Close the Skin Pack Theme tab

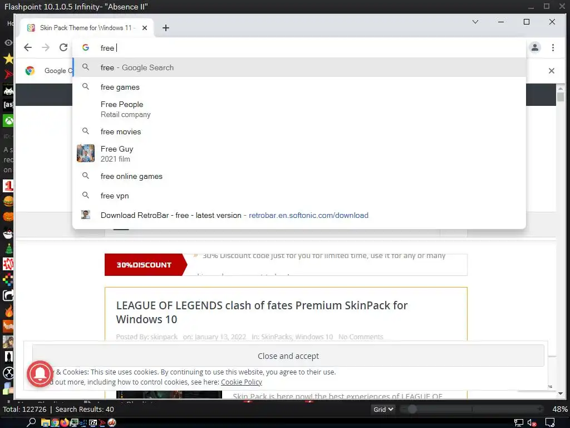point(145,28)
